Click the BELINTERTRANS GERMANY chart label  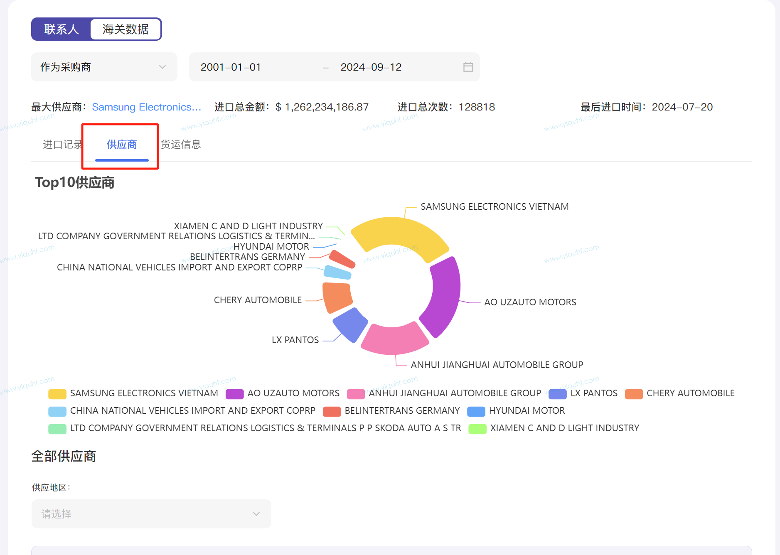point(247,257)
